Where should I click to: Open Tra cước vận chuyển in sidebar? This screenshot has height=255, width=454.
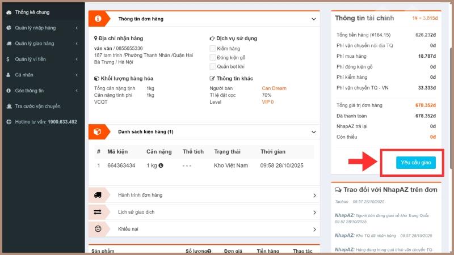click(x=37, y=106)
